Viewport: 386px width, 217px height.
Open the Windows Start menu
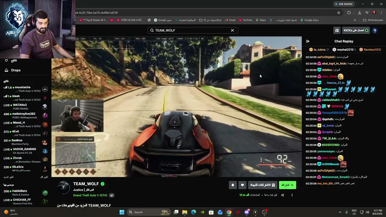pyautogui.click(x=122, y=212)
